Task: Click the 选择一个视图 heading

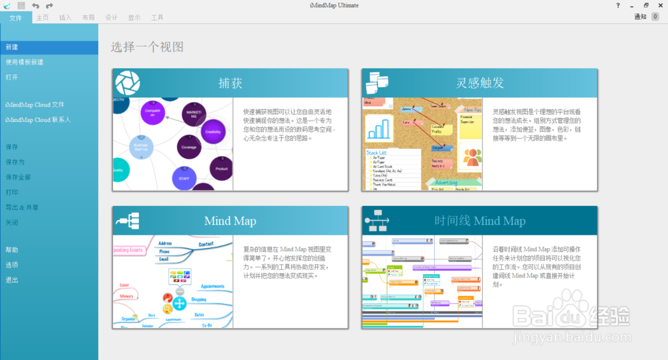Action: [x=147, y=47]
